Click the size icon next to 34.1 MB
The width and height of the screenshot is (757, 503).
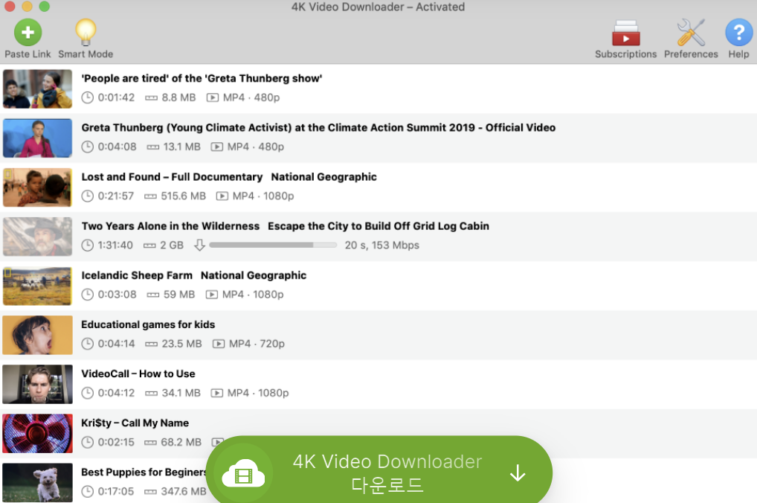point(151,394)
